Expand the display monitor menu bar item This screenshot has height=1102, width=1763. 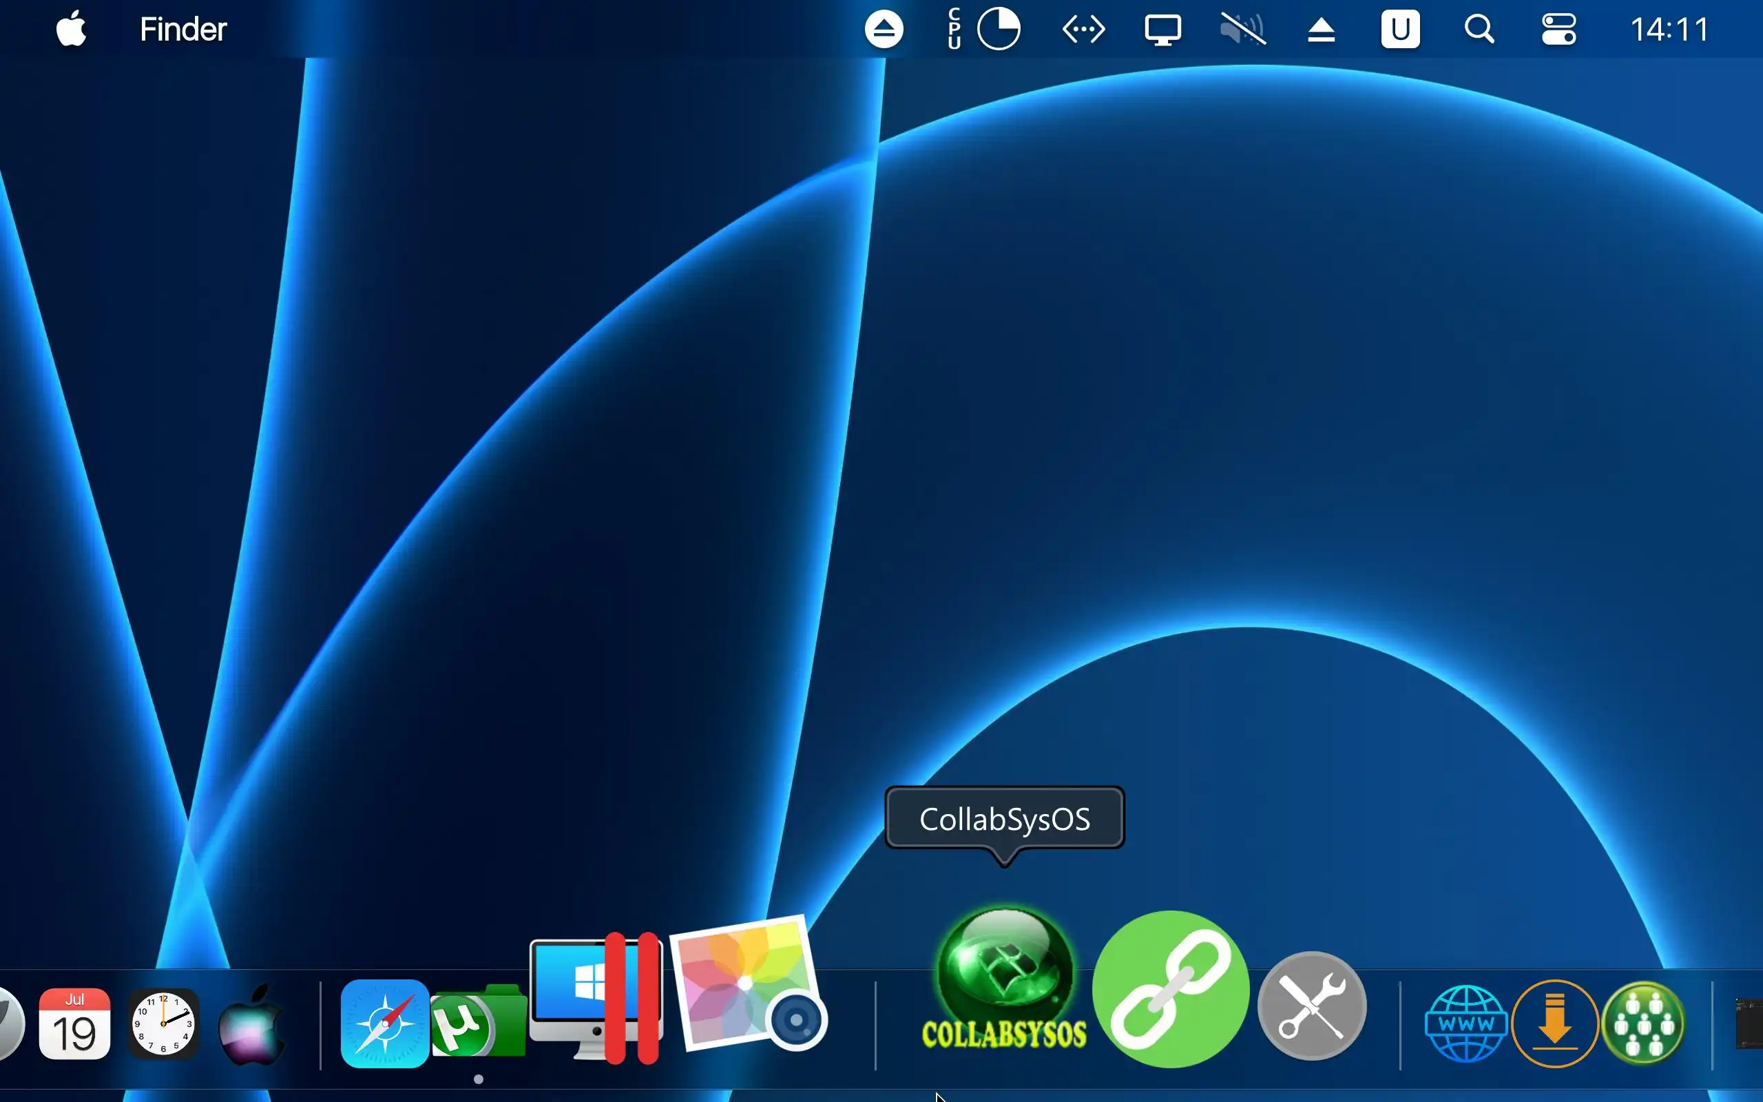[x=1162, y=30]
